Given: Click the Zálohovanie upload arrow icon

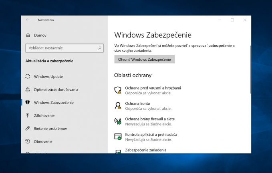Looking at the screenshot, I should pos(28,115).
